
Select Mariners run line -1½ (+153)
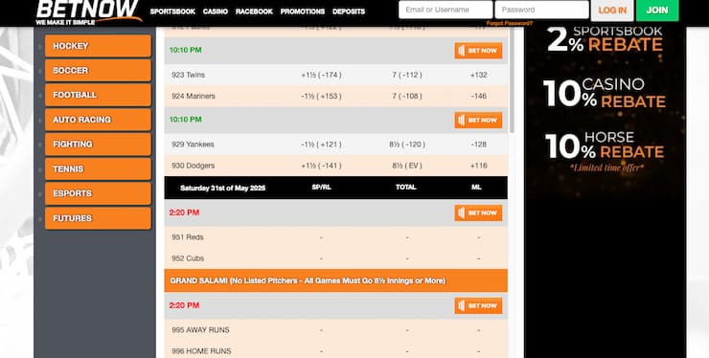point(321,97)
